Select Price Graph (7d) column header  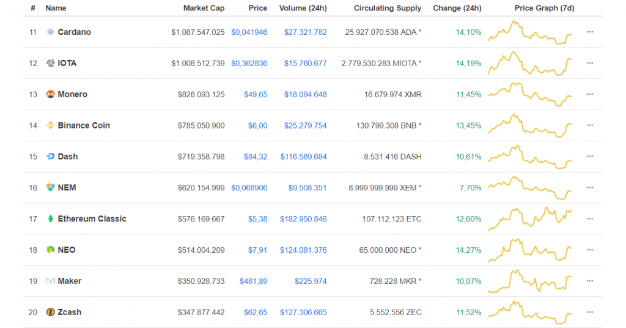(544, 8)
